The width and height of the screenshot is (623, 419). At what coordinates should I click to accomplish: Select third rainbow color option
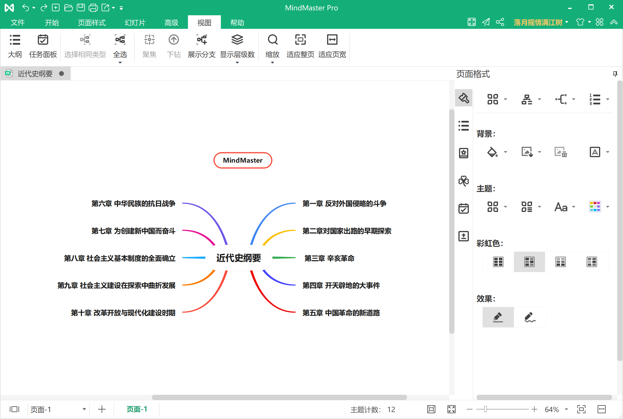(x=561, y=262)
